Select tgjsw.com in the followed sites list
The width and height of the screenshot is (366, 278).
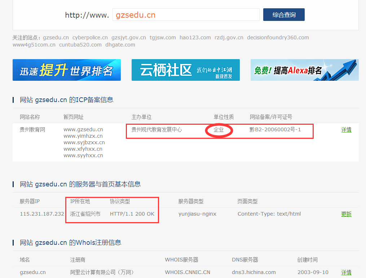[x=163, y=37]
